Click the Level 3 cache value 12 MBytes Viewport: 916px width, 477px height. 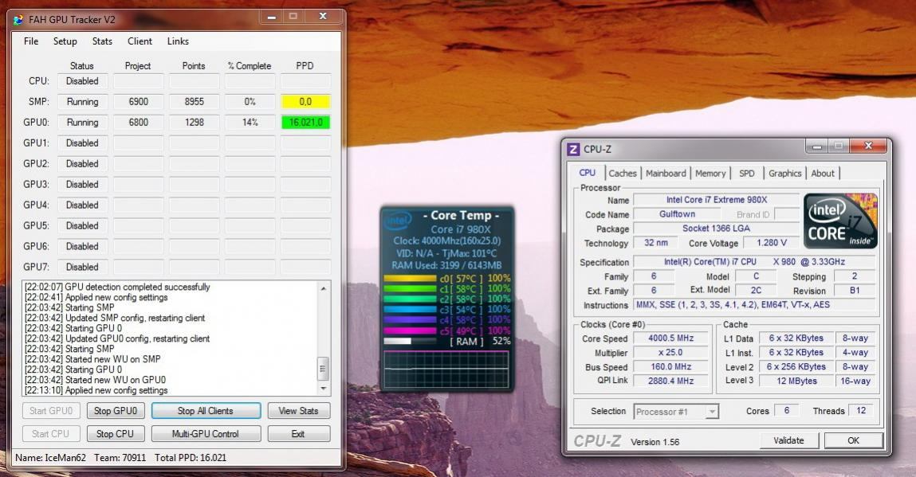pyautogui.click(x=796, y=381)
